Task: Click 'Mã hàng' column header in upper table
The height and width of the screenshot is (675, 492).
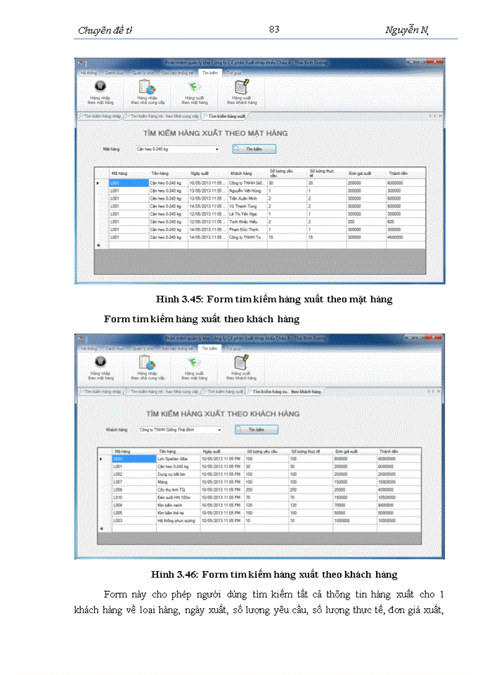Action: (129, 174)
